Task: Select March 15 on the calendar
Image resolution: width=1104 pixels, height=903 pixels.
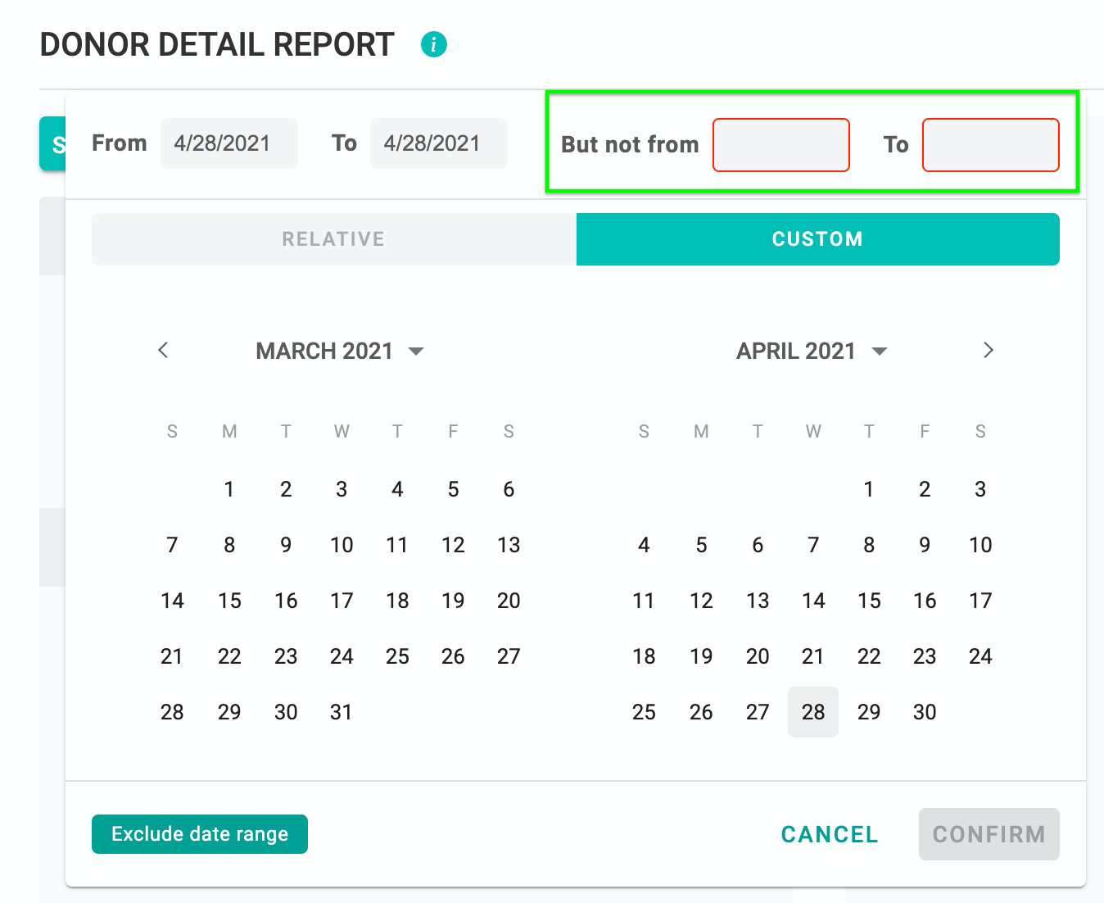Action: [229, 601]
